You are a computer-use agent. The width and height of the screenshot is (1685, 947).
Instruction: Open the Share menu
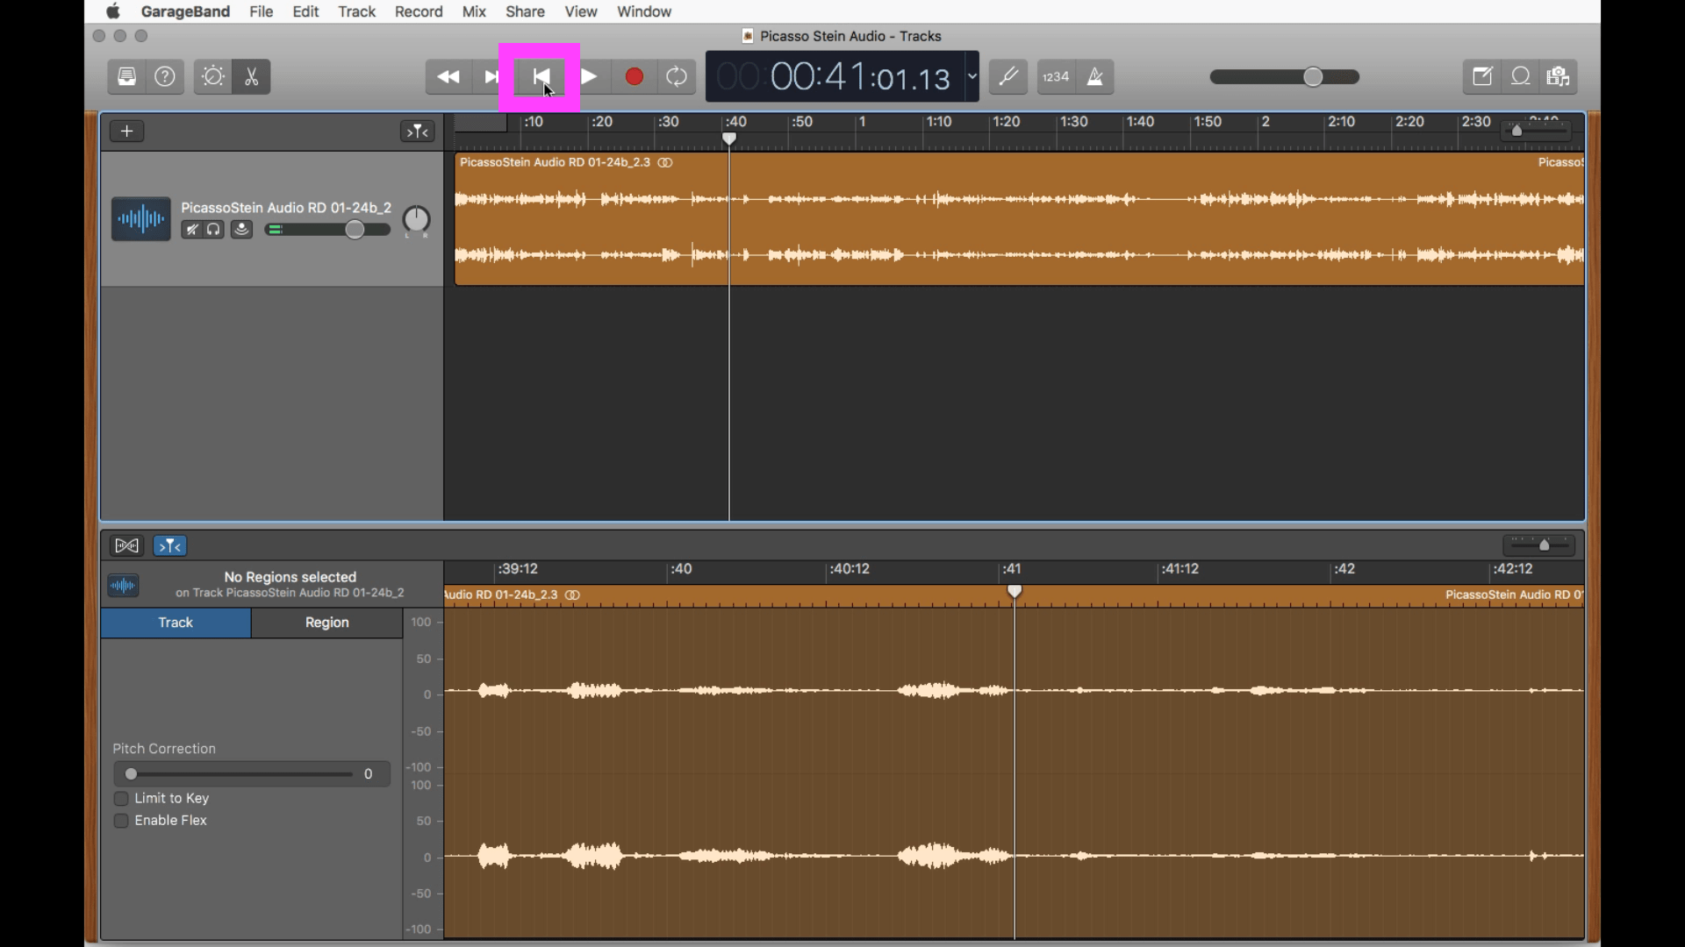(525, 11)
